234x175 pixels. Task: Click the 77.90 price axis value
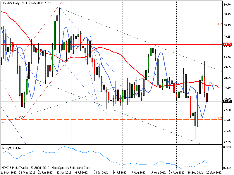(x=227, y=110)
